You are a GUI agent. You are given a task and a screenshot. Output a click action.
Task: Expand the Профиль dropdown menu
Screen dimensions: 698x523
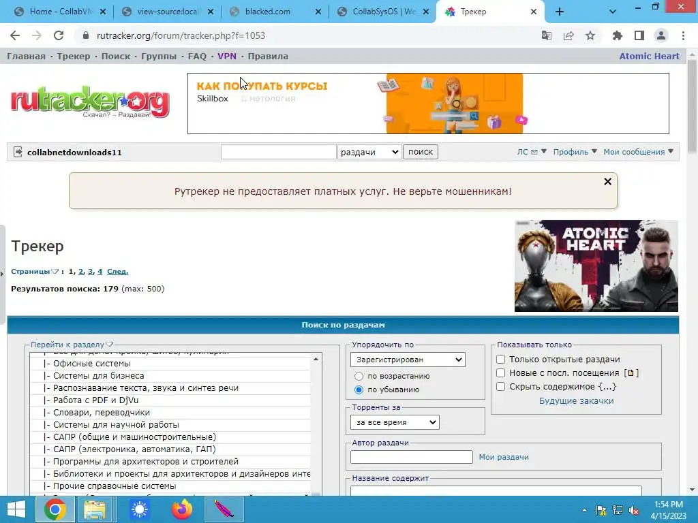click(575, 152)
